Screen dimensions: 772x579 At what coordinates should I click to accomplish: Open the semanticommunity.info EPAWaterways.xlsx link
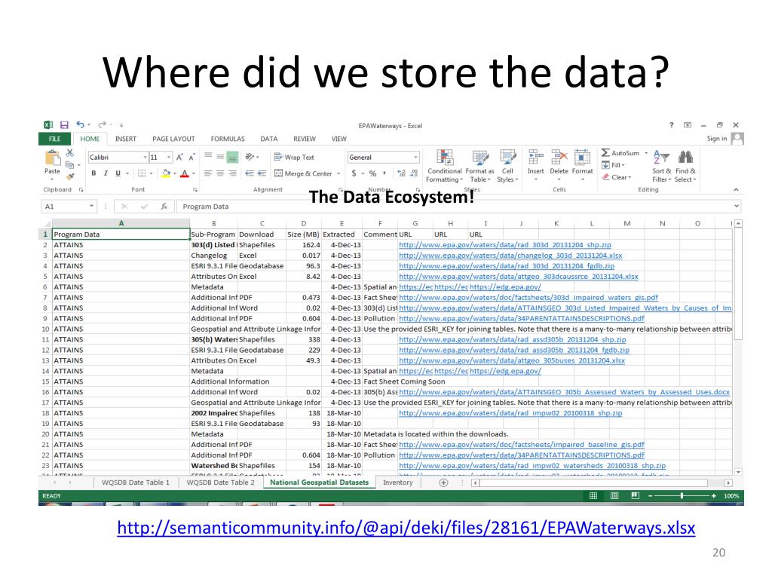pos(406,528)
